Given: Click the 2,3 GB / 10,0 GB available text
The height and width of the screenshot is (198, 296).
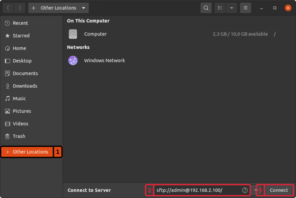Looking at the screenshot, I should pyautogui.click(x=240, y=34).
